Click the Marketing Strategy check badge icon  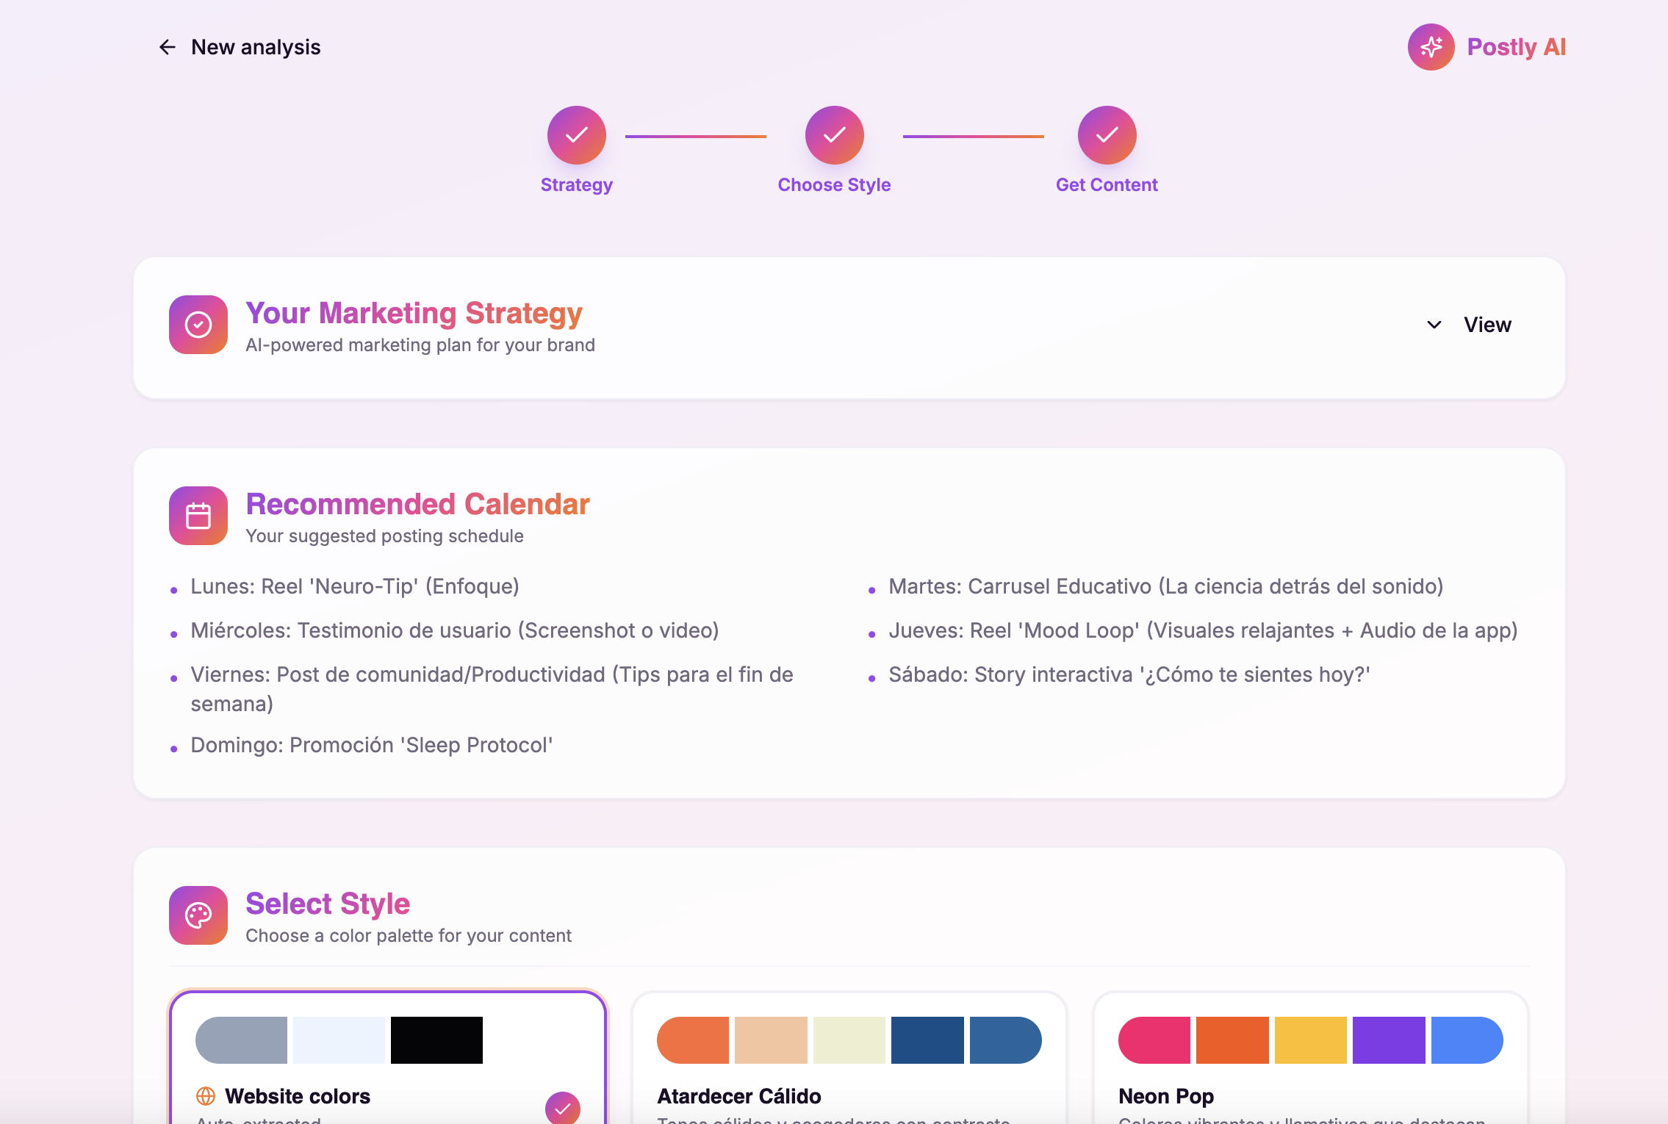click(x=198, y=324)
